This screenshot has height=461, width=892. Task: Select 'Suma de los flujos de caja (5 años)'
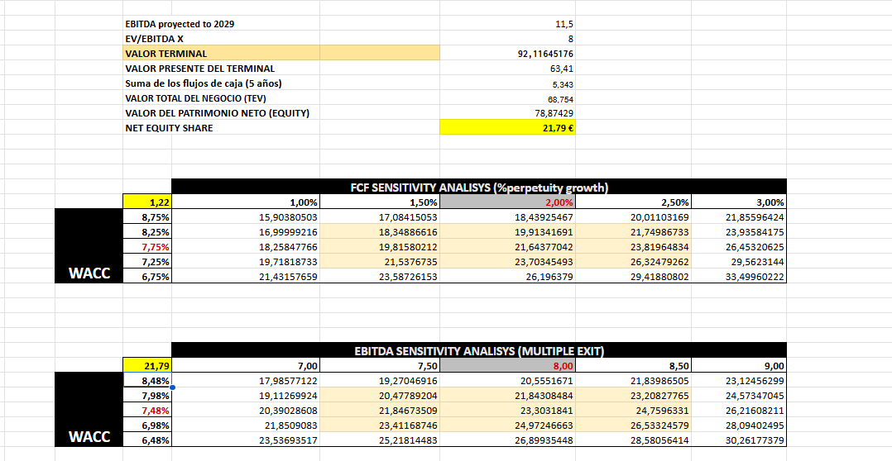tap(221, 83)
